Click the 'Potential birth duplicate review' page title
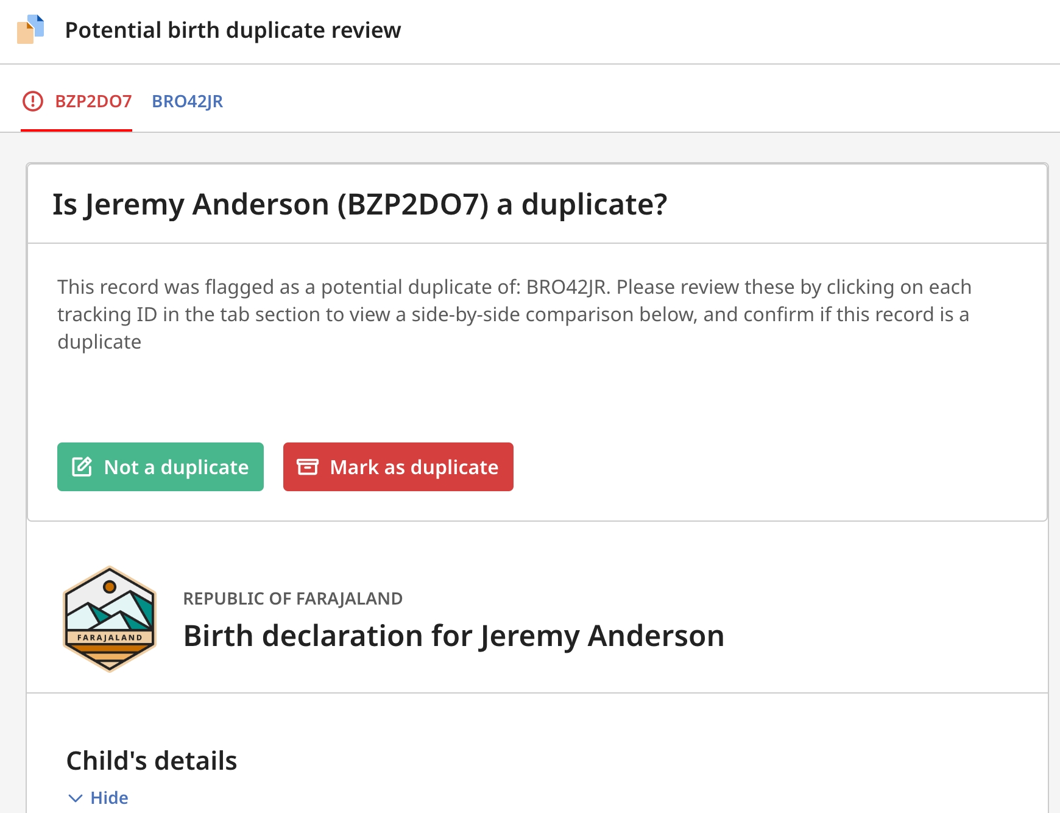Image resolution: width=1060 pixels, height=813 pixels. (233, 30)
